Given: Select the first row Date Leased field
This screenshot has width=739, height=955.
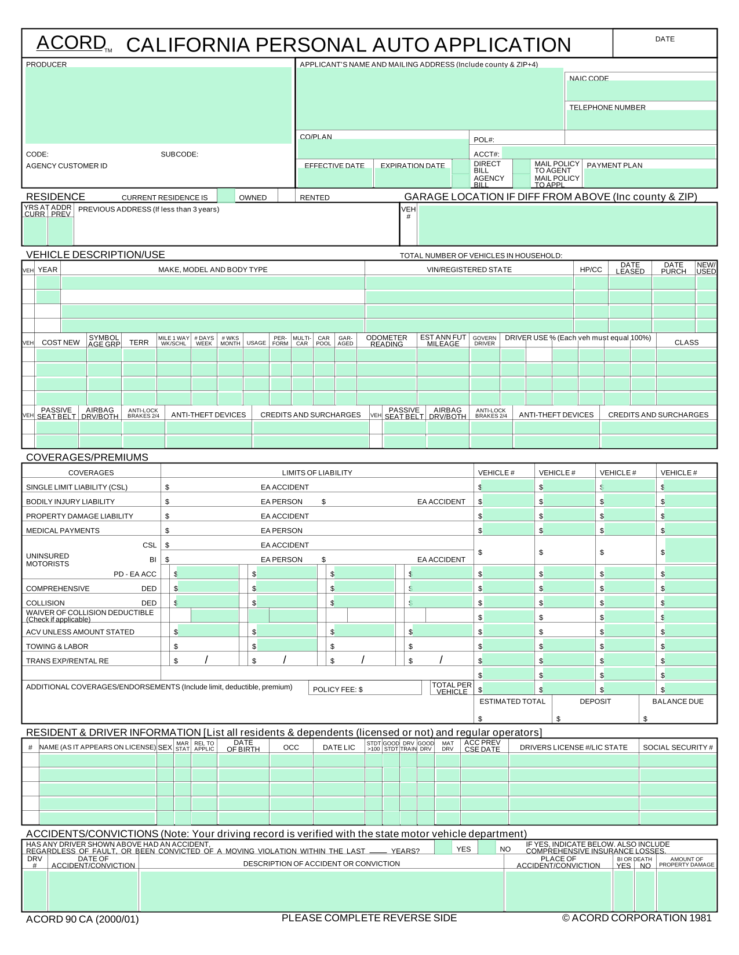Looking at the screenshot, I should (x=630, y=283).
